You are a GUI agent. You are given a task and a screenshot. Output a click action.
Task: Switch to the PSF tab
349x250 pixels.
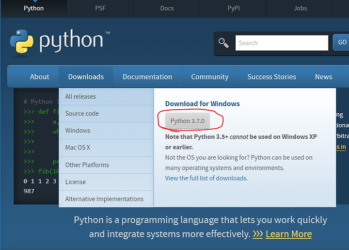[100, 8]
